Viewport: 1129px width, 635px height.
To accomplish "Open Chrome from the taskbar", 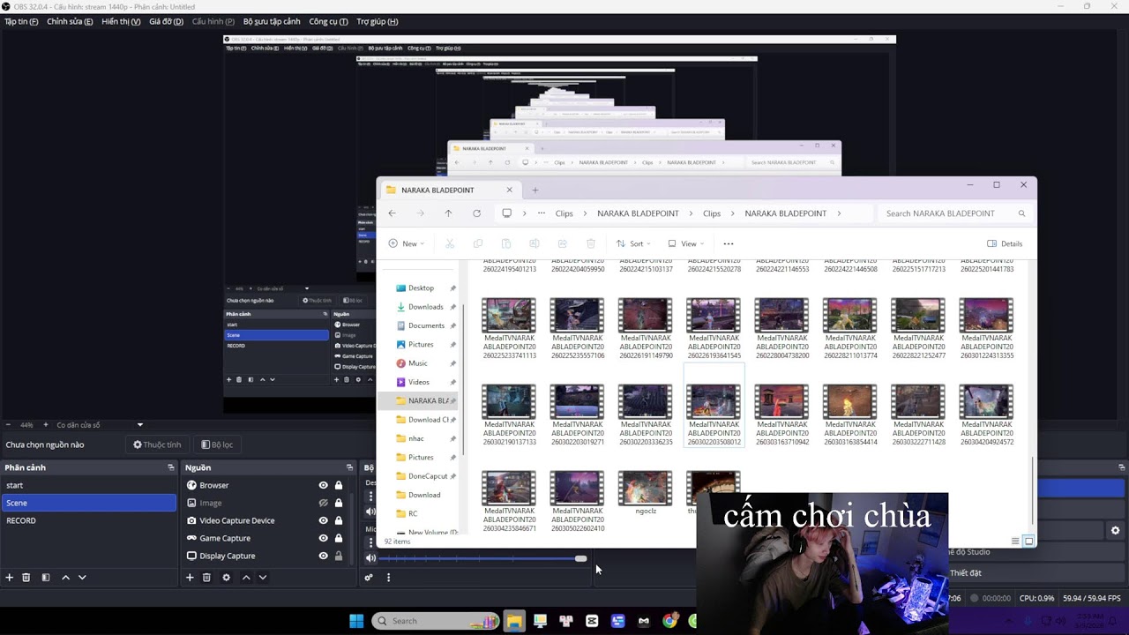I will (x=669, y=621).
